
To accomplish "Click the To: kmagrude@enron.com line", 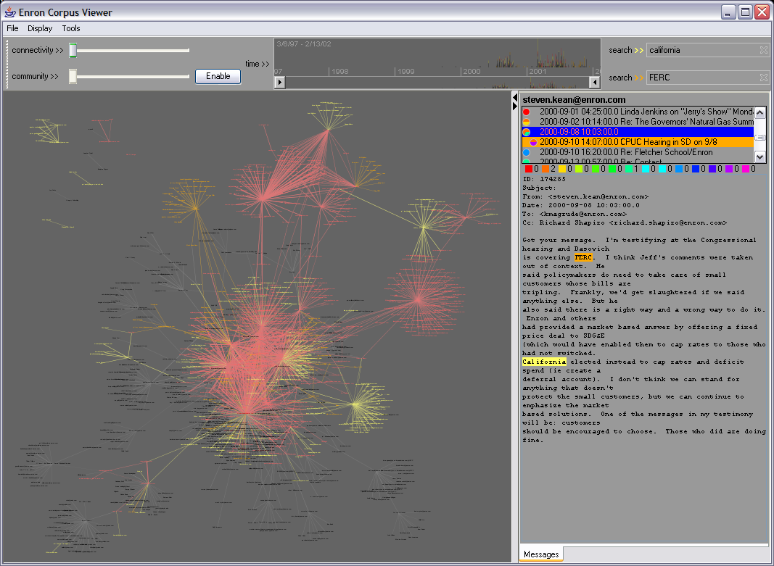I will click(x=575, y=214).
